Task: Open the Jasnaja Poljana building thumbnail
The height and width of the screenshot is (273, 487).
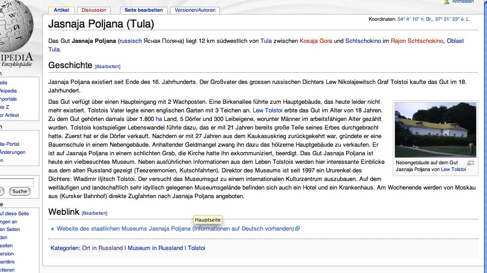Action: click(x=435, y=130)
